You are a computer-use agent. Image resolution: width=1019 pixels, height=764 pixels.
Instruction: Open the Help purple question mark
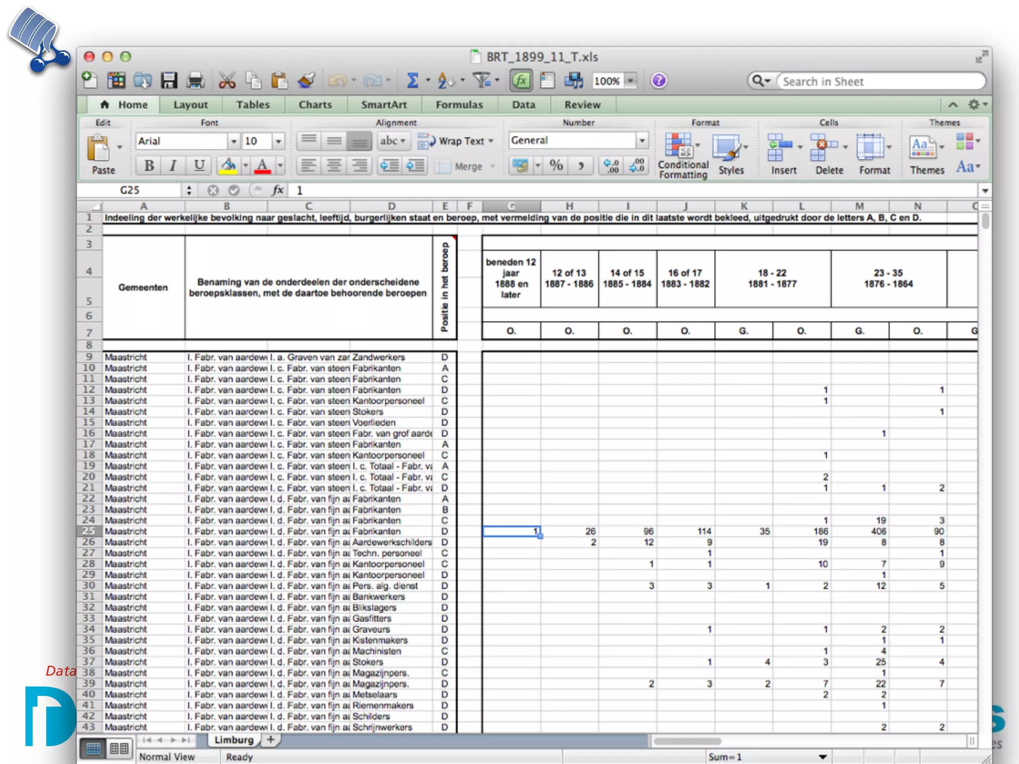659,80
